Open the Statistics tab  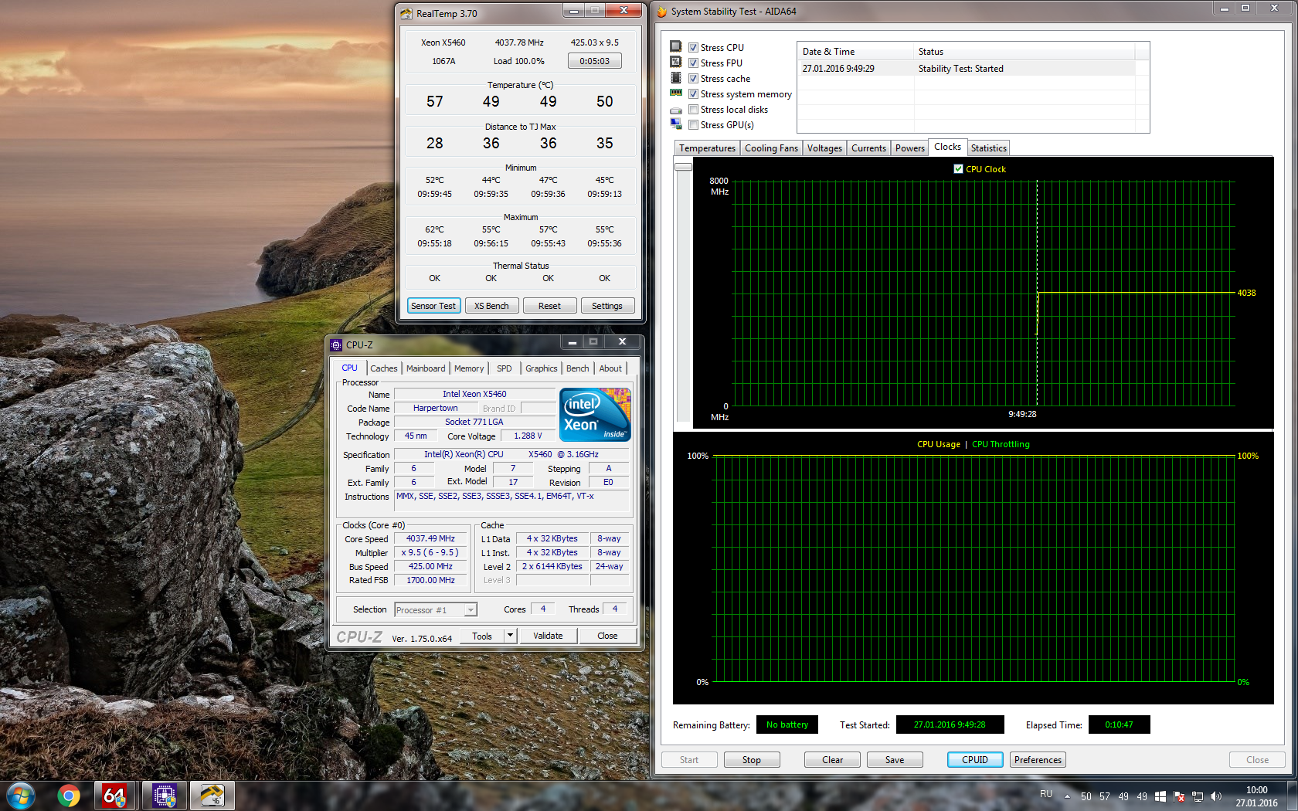click(988, 148)
